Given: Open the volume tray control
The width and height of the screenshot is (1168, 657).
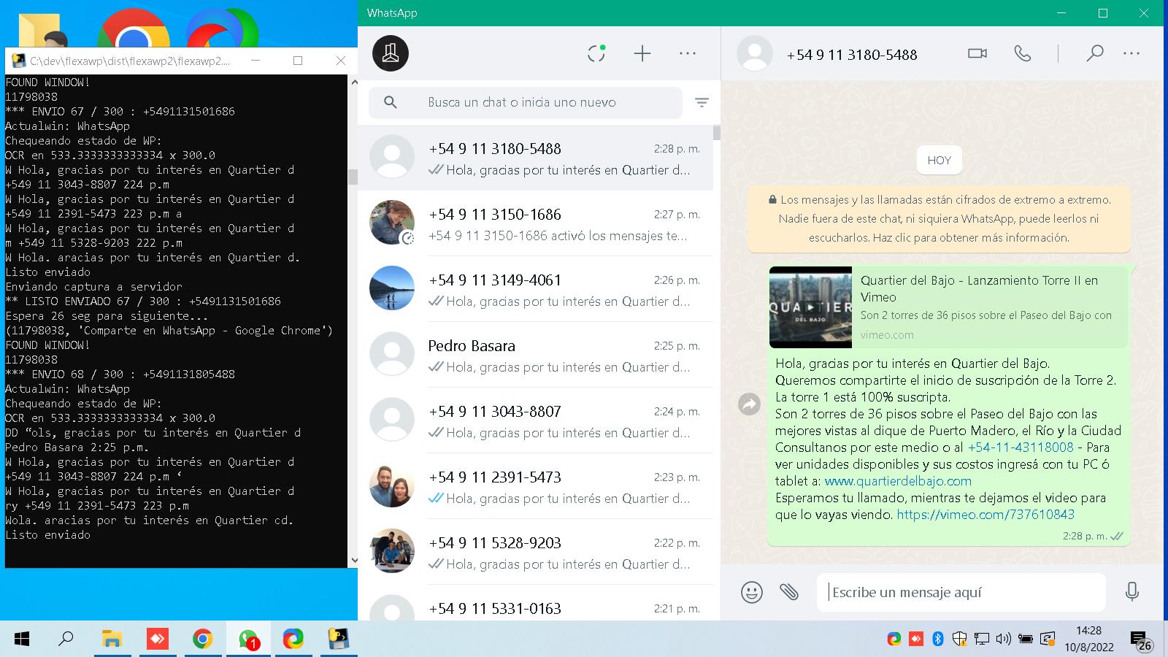Looking at the screenshot, I should coord(1004,639).
